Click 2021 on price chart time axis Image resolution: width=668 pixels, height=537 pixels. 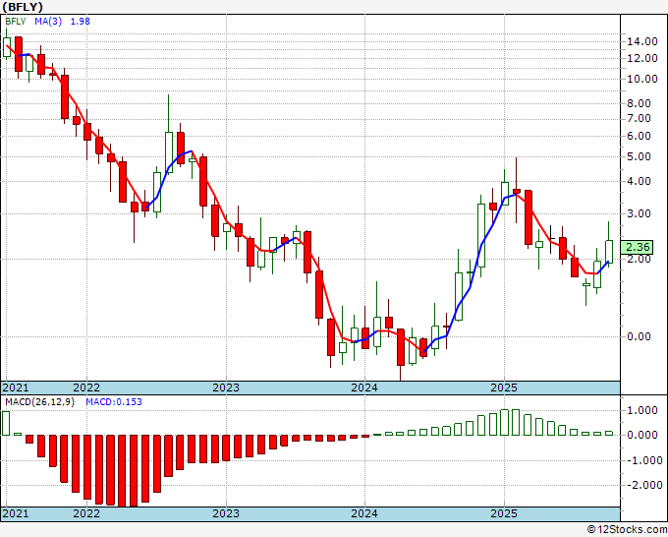point(16,388)
